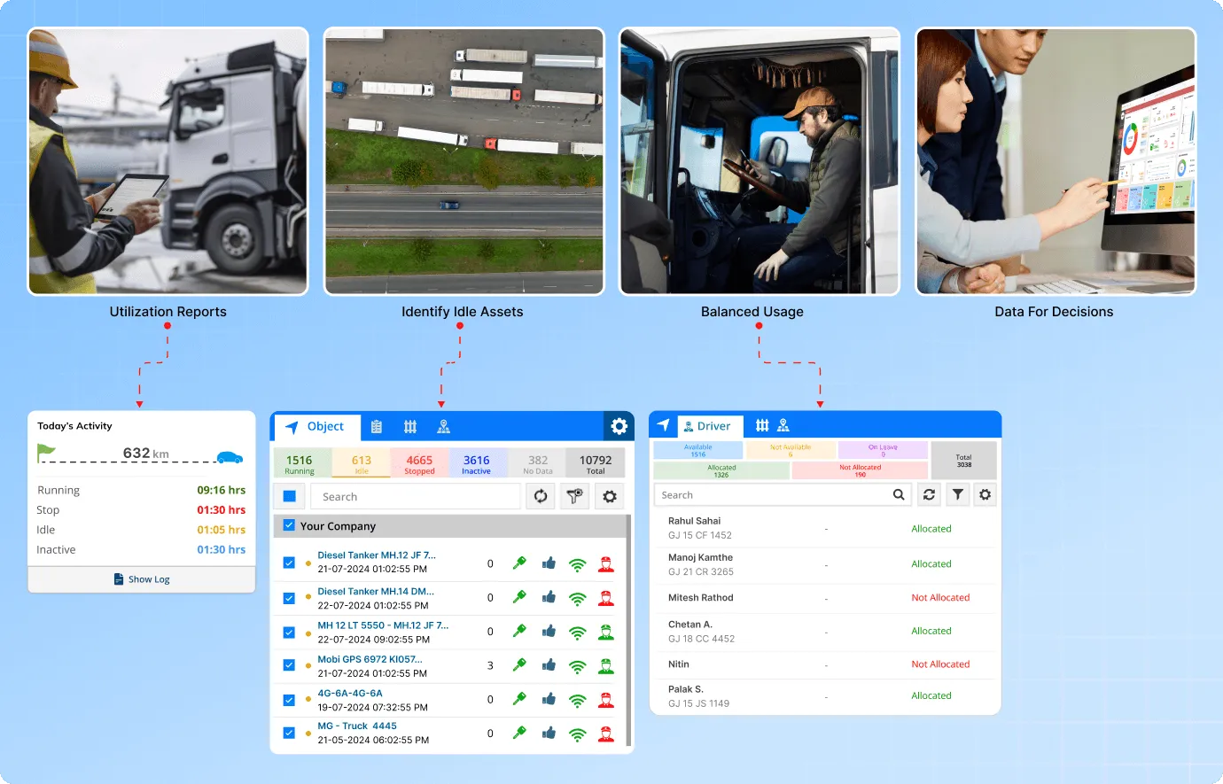The height and width of the screenshot is (784, 1223).
Task: Click the map location icon in Object panel header
Action: click(444, 427)
